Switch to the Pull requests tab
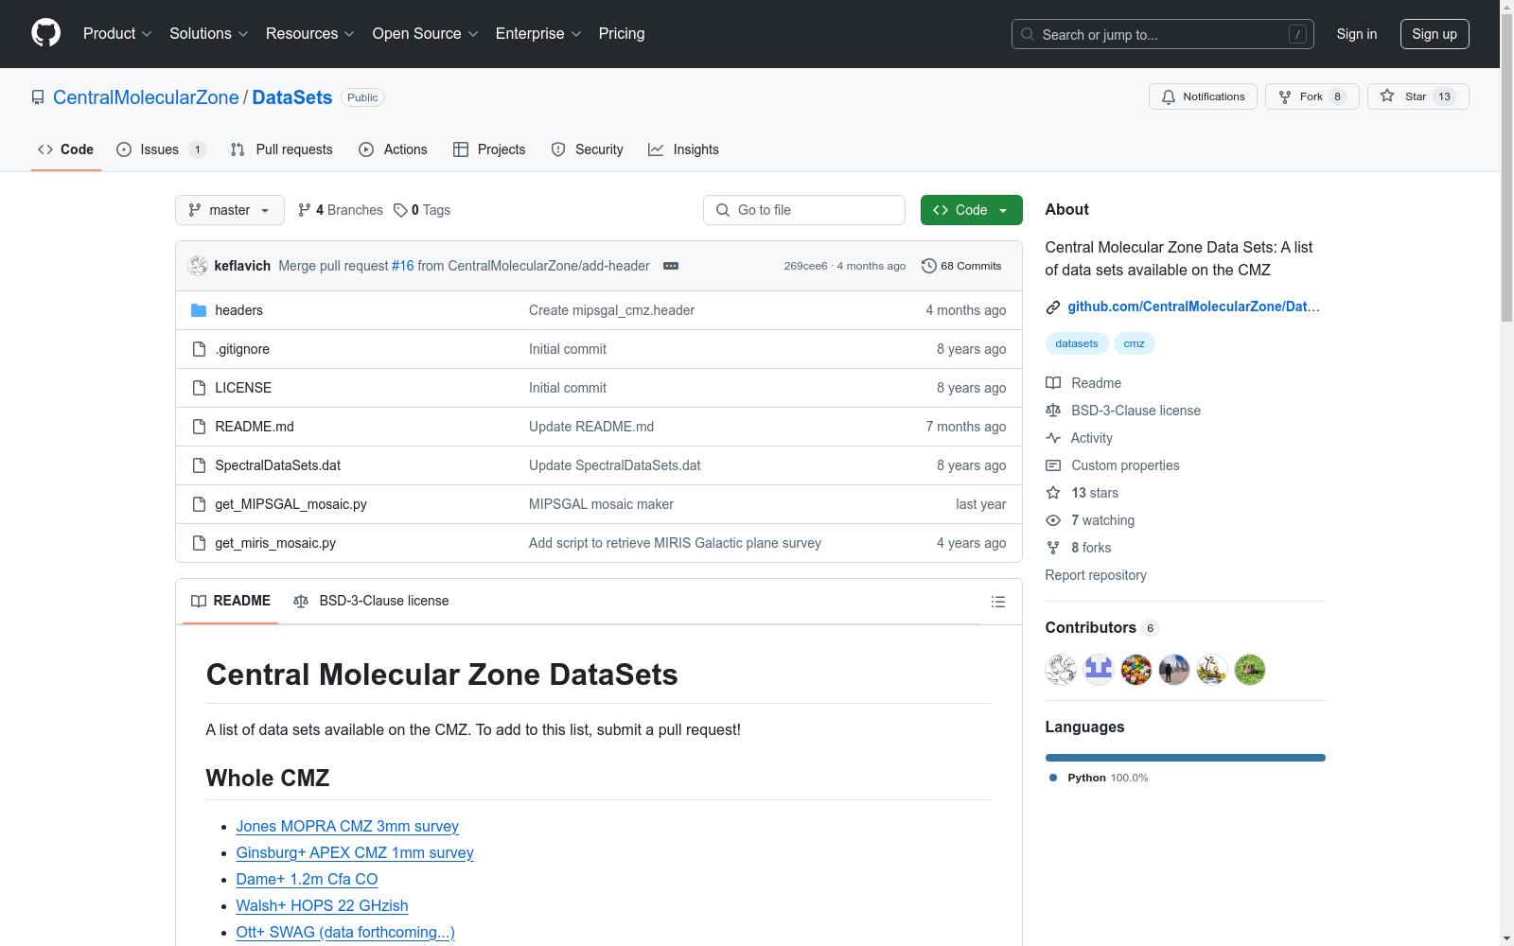Viewport: 1514px width, 946px height. coord(282,149)
